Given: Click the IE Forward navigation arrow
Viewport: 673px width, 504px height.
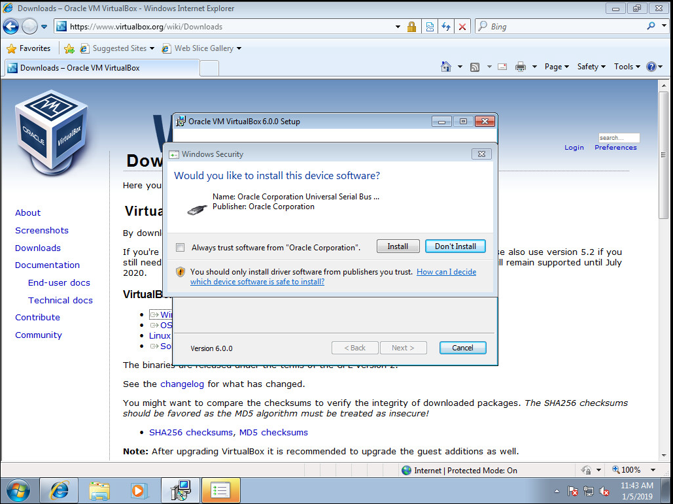Looking at the screenshot, I should coord(29,27).
